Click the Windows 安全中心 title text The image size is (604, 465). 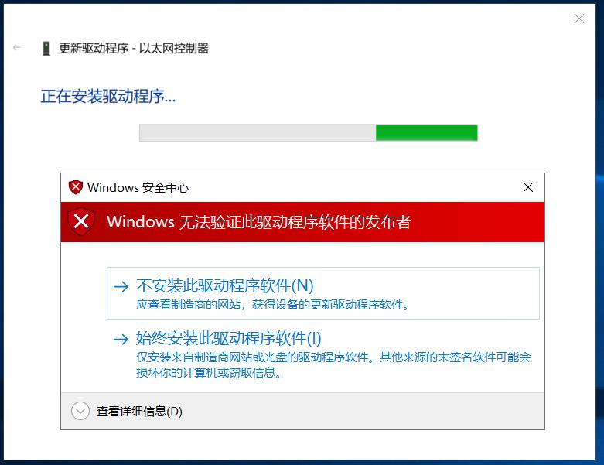(138, 187)
